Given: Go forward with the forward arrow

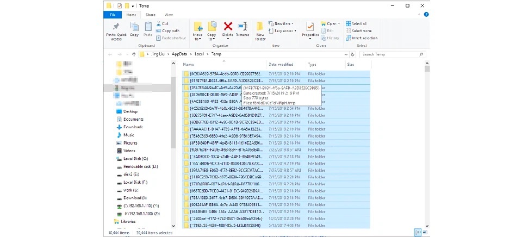Looking at the screenshot, I should coord(120,54).
